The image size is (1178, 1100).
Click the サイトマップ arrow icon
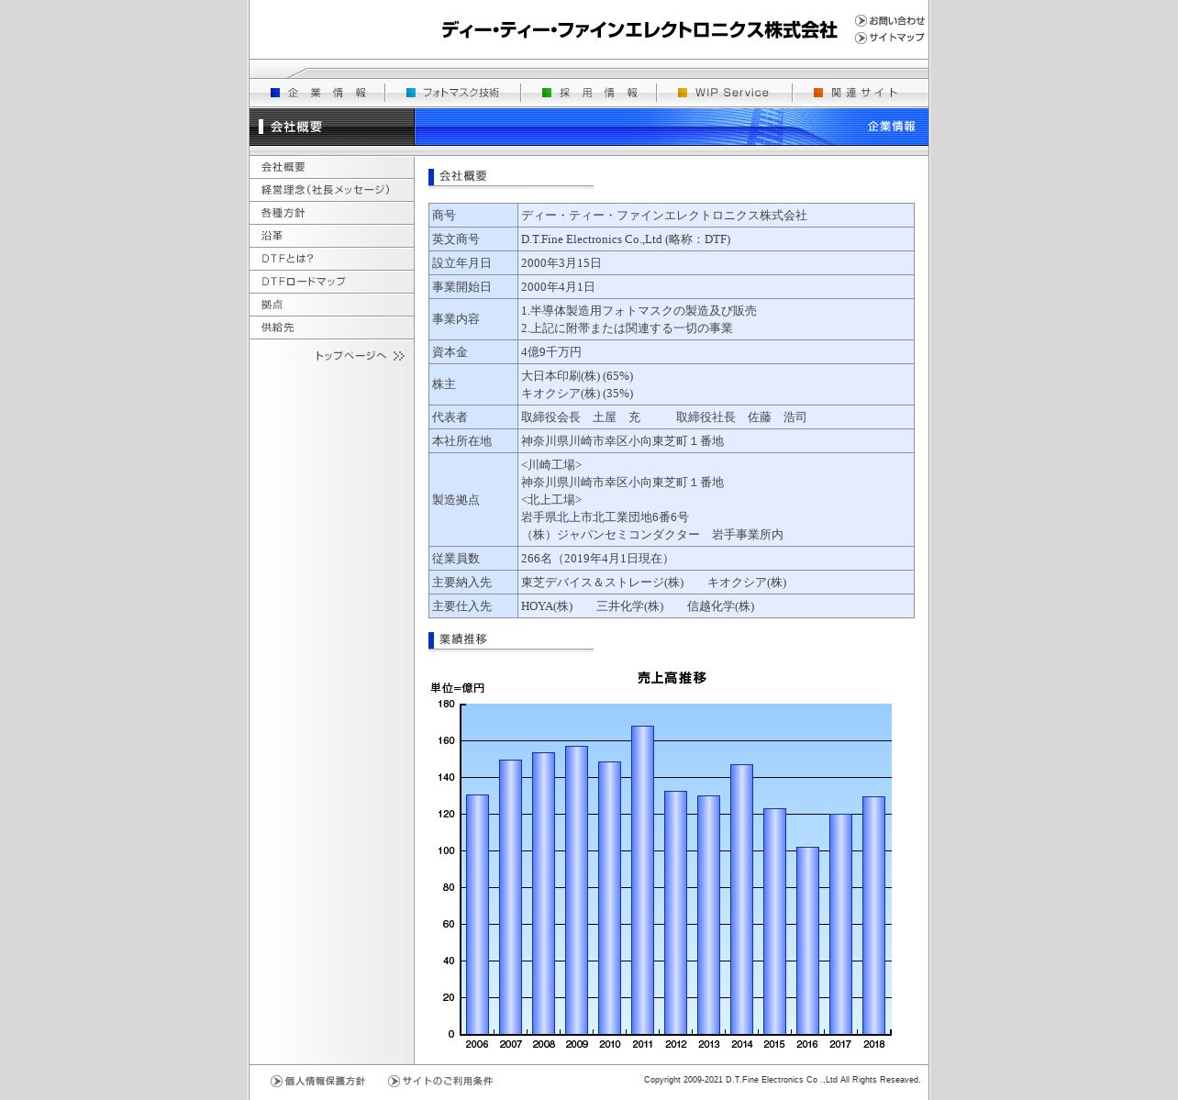[x=861, y=38]
